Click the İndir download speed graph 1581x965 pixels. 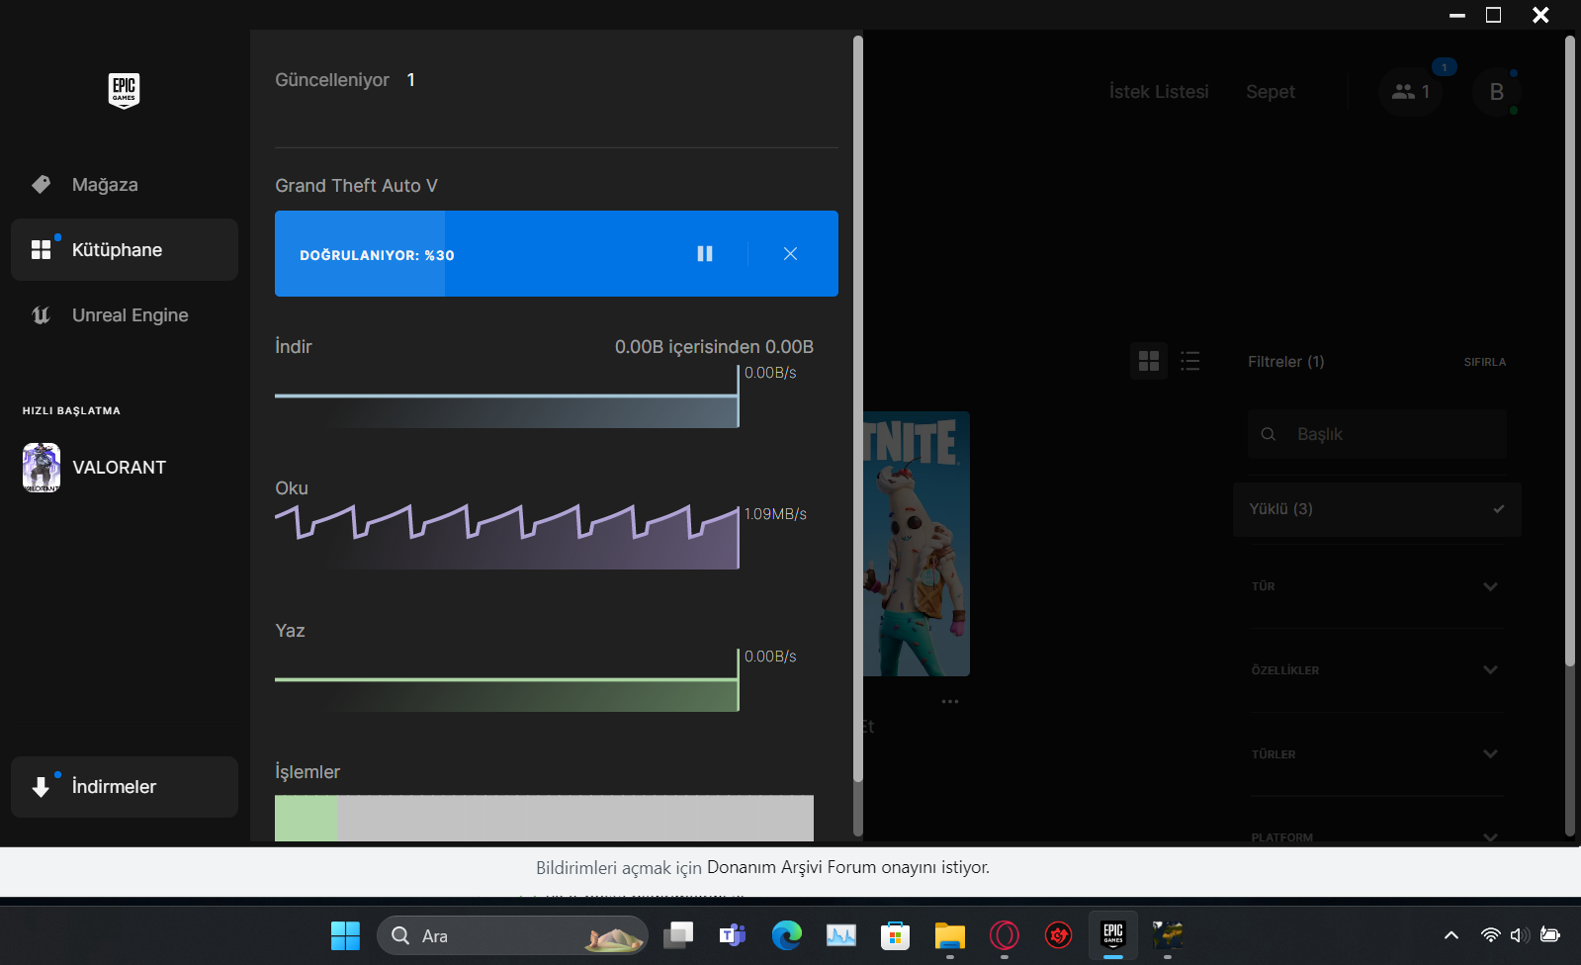pyautogui.click(x=506, y=397)
